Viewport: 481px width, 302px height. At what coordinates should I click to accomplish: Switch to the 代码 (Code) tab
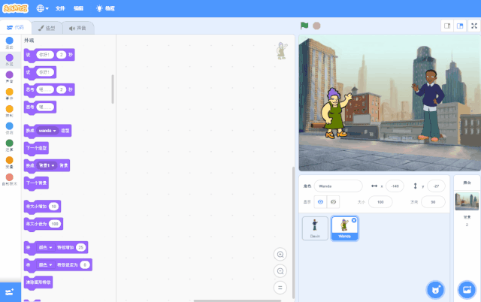click(15, 27)
